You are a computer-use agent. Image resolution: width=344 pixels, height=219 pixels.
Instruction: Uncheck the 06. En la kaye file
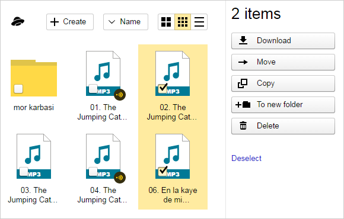pyautogui.click(x=163, y=171)
